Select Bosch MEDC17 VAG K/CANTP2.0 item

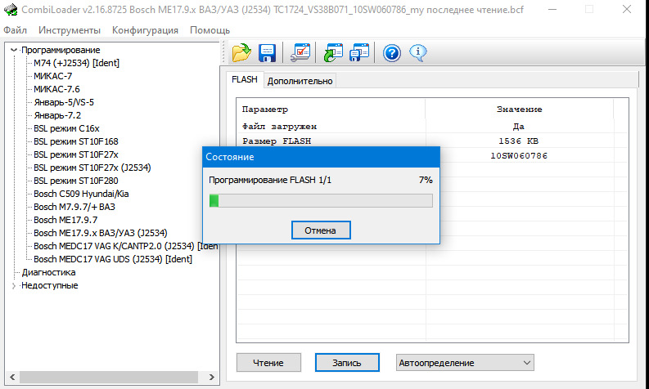coord(125,246)
